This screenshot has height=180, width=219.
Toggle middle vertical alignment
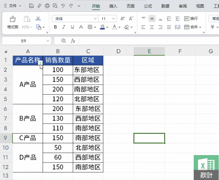point(152,18)
